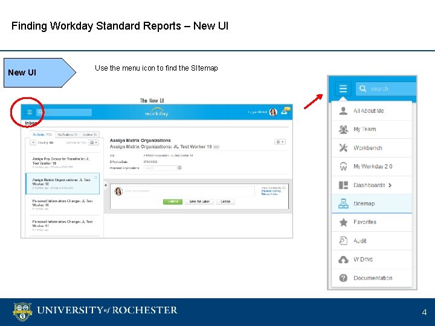
Task: Click the profile avatar in the header
Action: coord(273,112)
